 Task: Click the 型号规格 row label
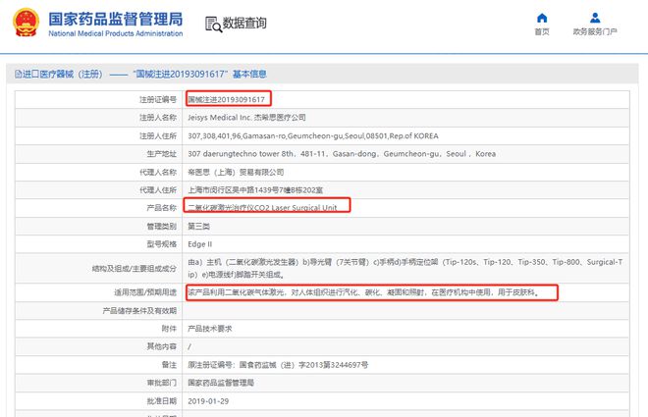[x=162, y=244]
